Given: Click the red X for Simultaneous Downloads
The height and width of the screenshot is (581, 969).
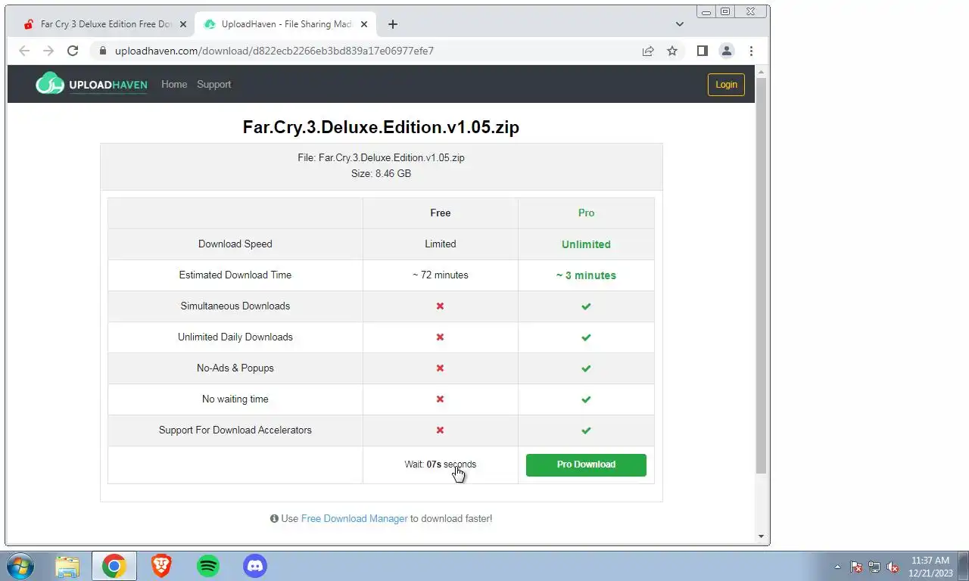Looking at the screenshot, I should 440,306.
